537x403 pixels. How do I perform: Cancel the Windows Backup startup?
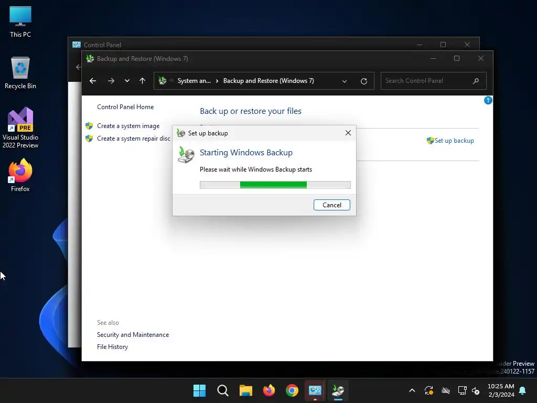(331, 205)
